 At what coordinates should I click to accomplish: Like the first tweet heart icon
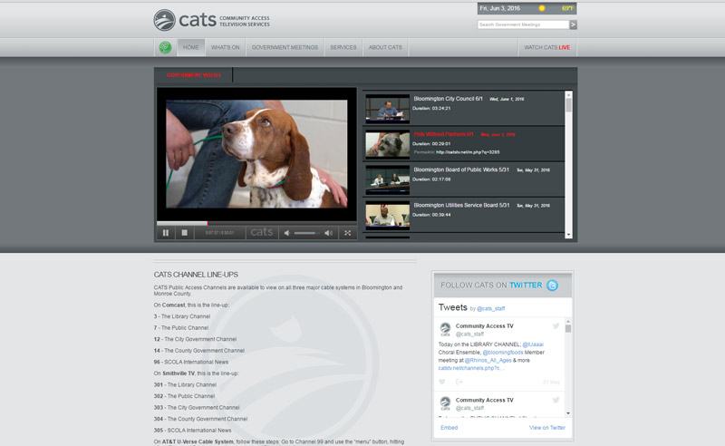point(442,382)
